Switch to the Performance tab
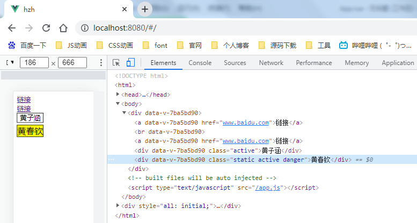 tap(314, 63)
